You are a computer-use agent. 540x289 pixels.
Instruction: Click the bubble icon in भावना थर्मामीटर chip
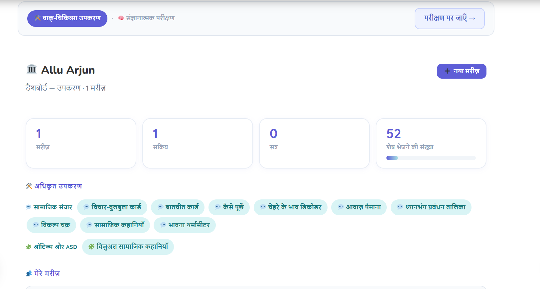163,225
